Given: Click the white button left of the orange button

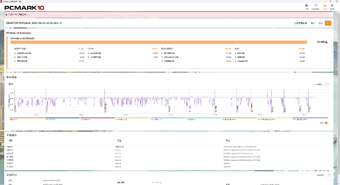Looking at the screenshot, I should point(320,23).
